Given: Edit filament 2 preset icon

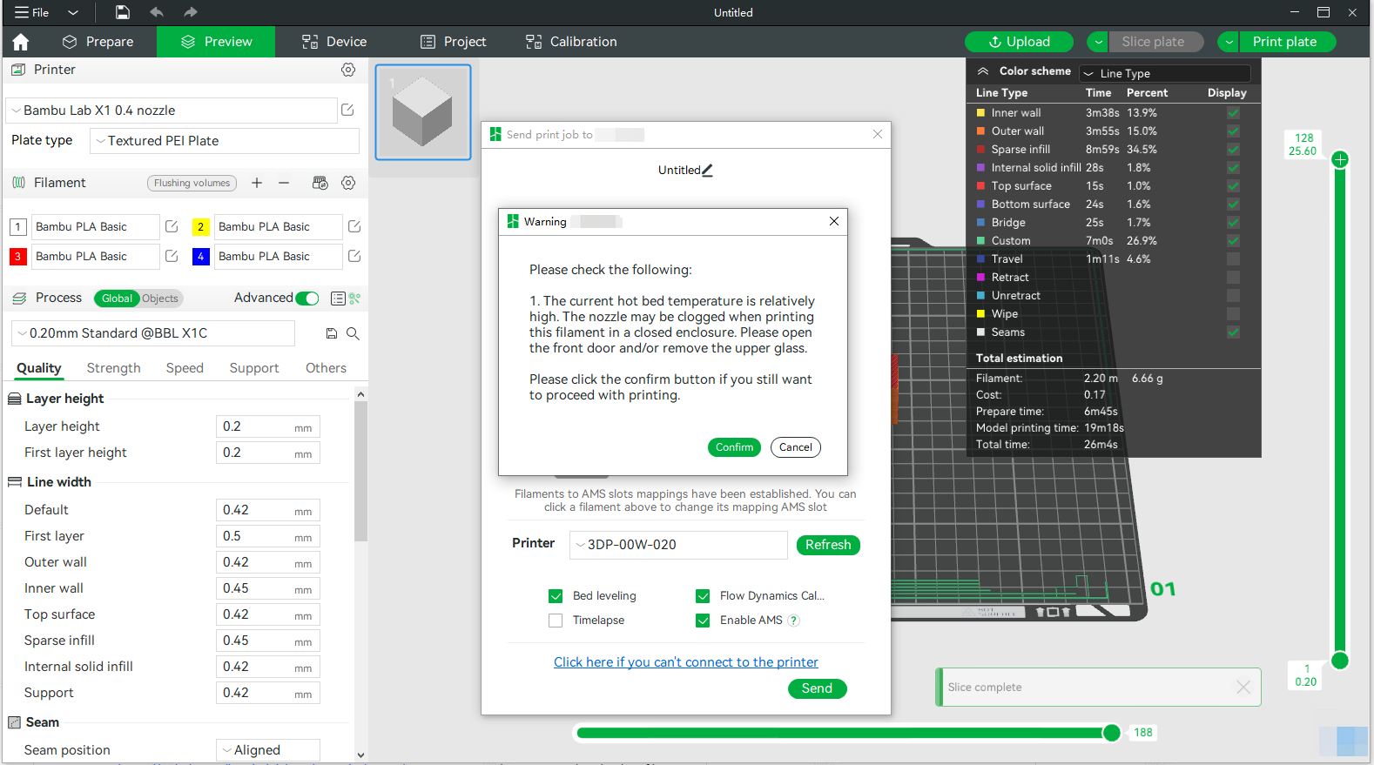Looking at the screenshot, I should pyautogui.click(x=354, y=226).
